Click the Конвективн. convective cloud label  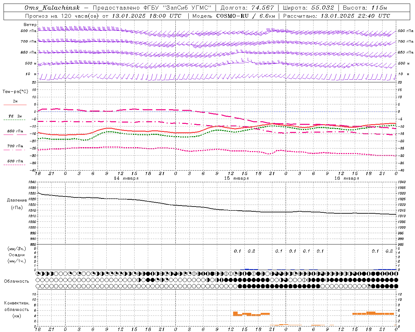(x=17, y=303)
